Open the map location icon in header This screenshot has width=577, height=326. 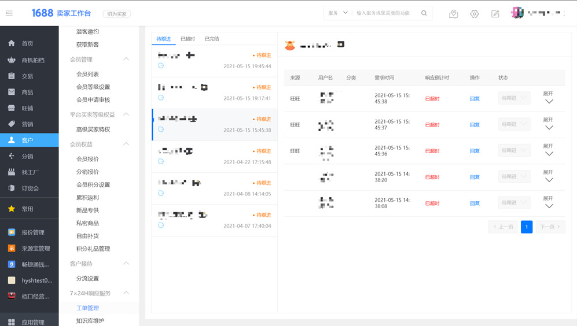point(453,14)
